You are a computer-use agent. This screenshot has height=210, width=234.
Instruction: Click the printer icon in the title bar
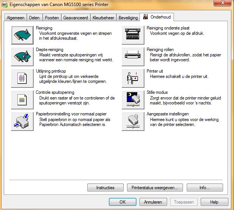point(4,5)
